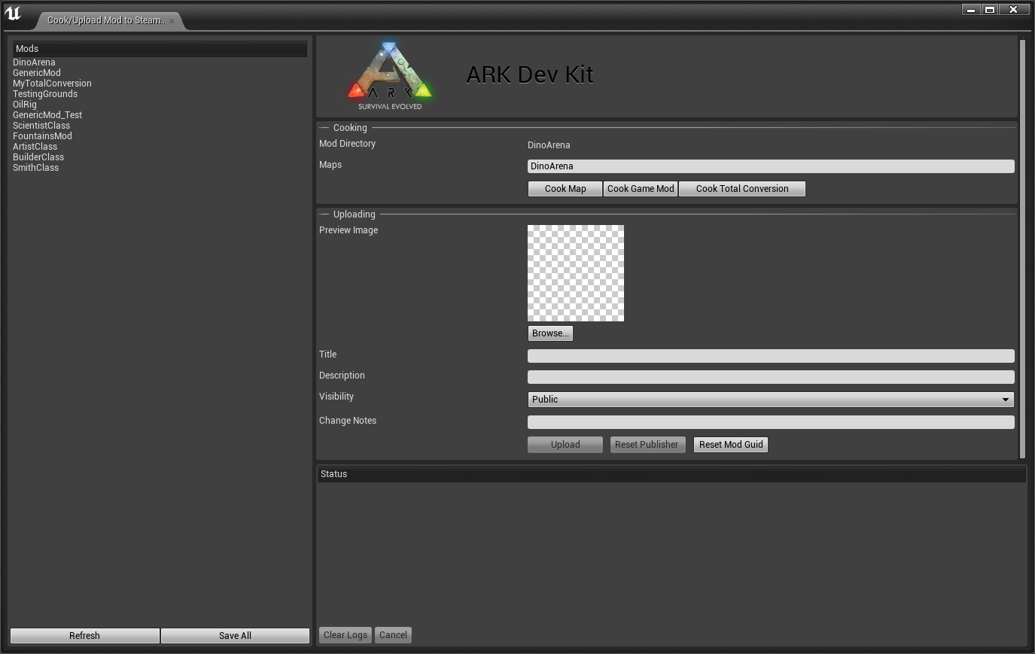Viewport: 1035px width, 654px height.
Task: Click the Save All button
Action: coord(236,636)
